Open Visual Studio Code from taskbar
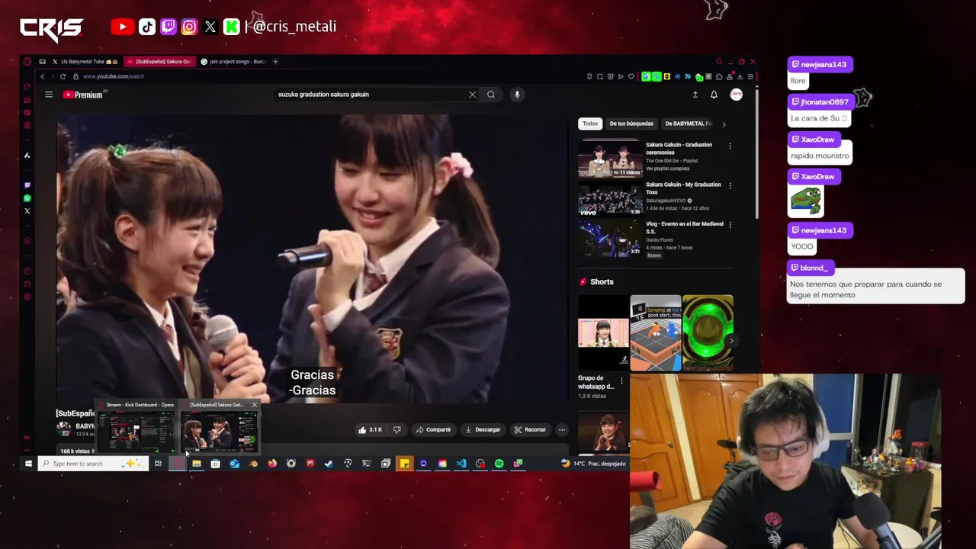The height and width of the screenshot is (549, 976). point(461,464)
